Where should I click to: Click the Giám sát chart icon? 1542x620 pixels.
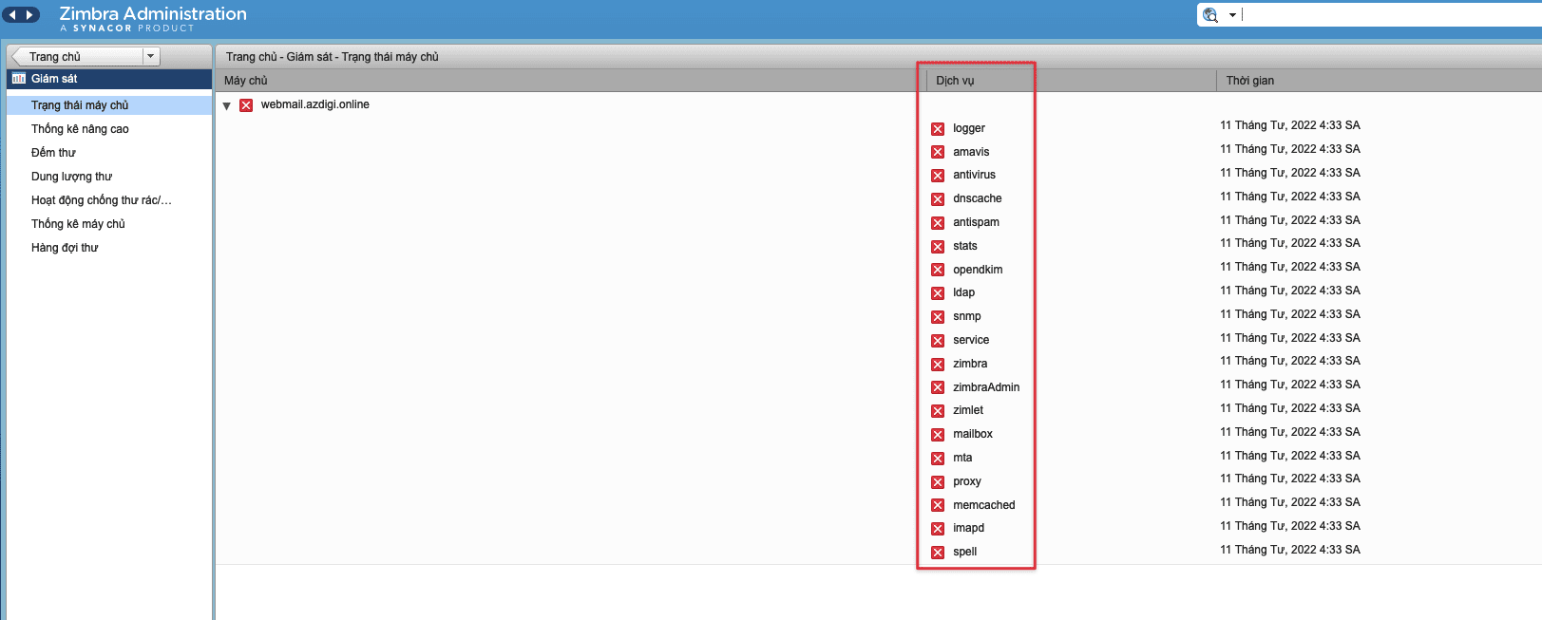pos(19,79)
